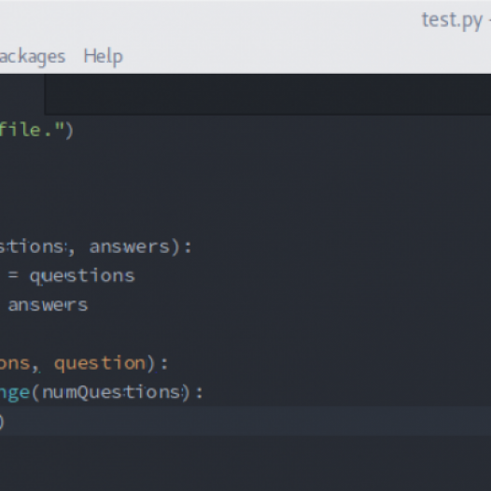Image resolution: width=491 pixels, height=491 pixels.
Task: Click the colon after numQuestions)
Action: (200, 393)
